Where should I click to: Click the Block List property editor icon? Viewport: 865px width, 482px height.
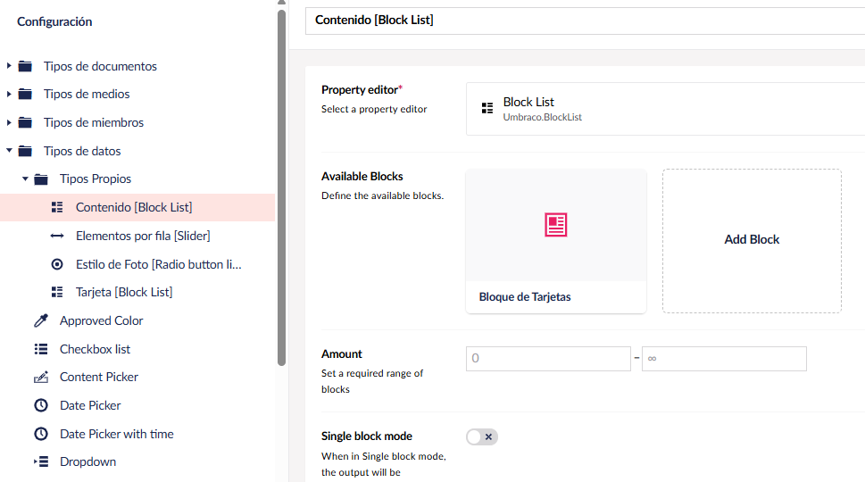pos(487,108)
